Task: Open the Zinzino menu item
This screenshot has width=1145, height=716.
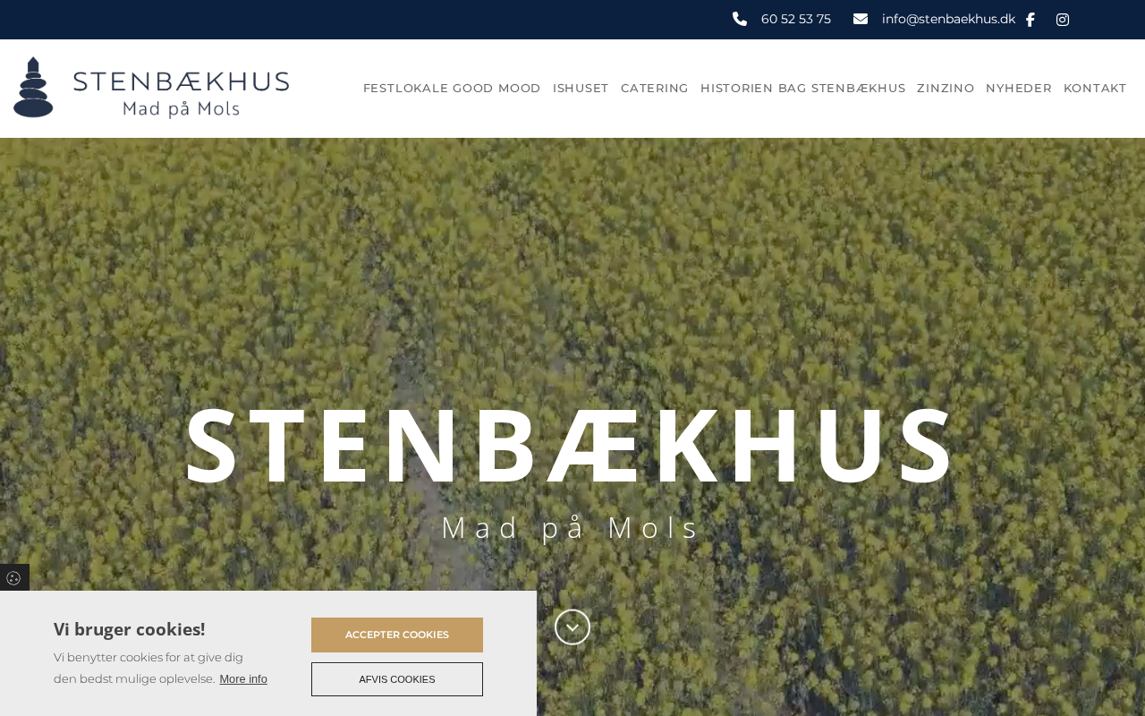Action: click(x=946, y=88)
